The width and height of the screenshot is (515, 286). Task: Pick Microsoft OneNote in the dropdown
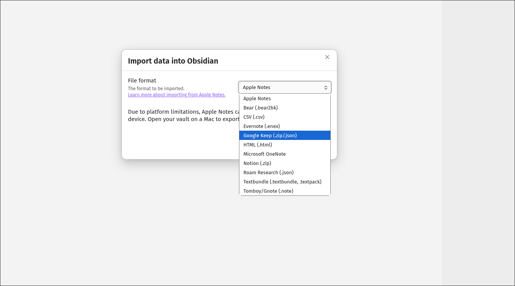tap(285, 154)
